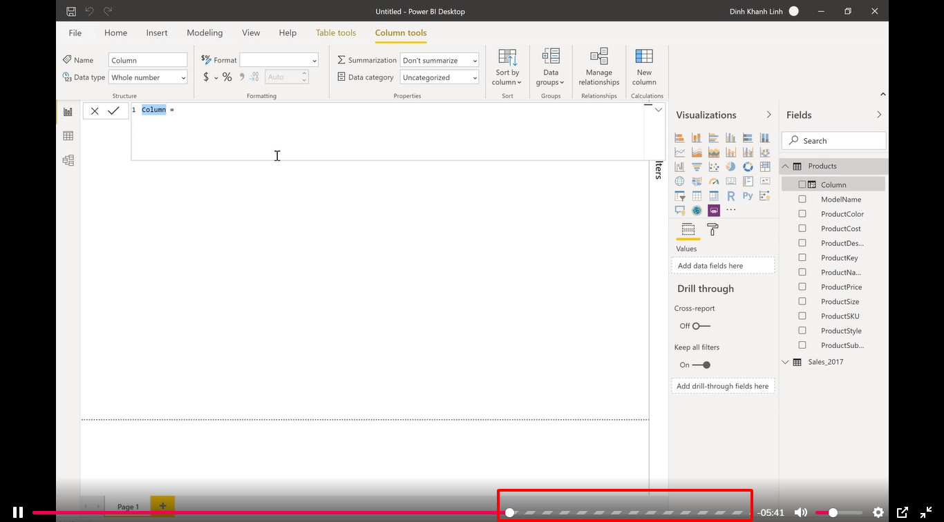The width and height of the screenshot is (944, 522).
Task: Select the Treemap visualization
Action: [765, 166]
